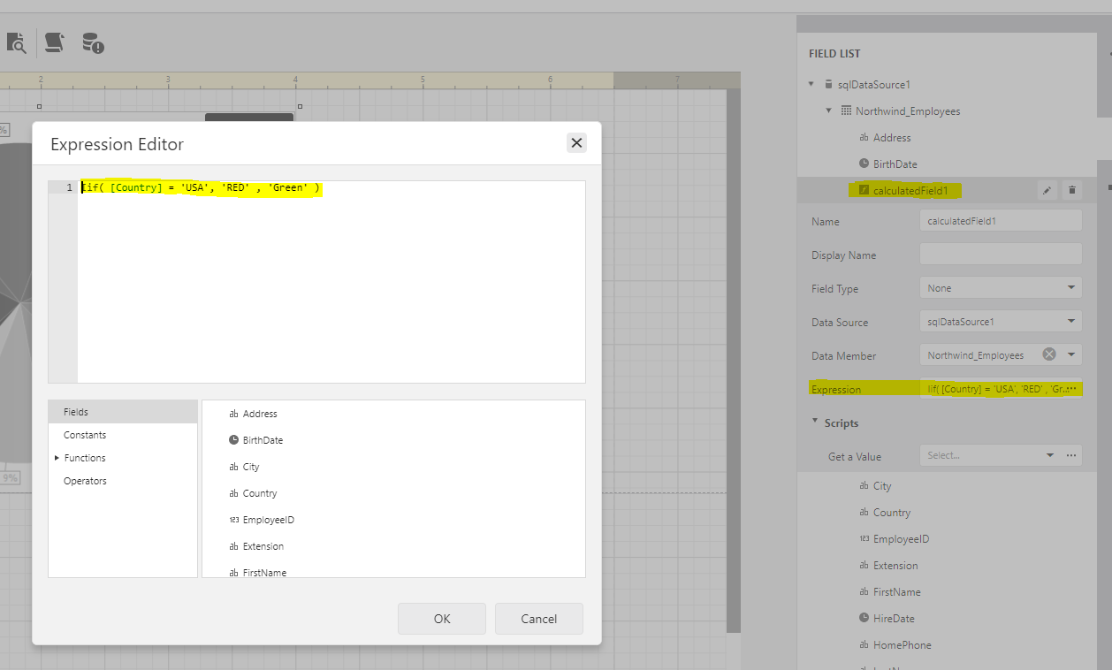Screen dimensions: 1112x670
Task: Click the Expression property field
Action: [1001, 389]
